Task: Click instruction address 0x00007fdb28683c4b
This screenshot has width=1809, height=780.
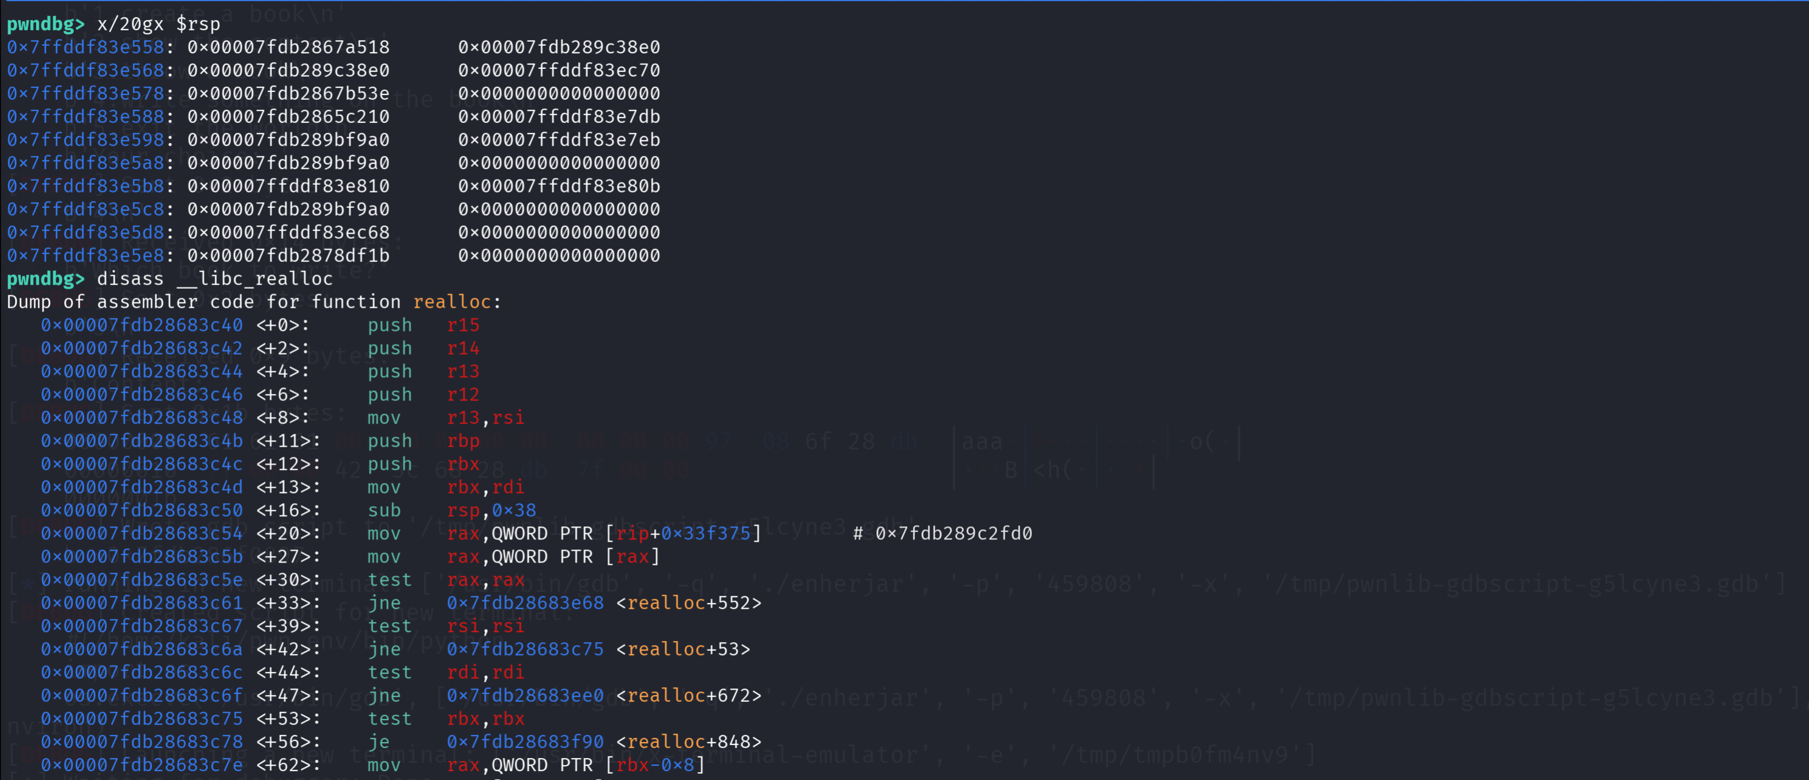Action: click(x=142, y=441)
